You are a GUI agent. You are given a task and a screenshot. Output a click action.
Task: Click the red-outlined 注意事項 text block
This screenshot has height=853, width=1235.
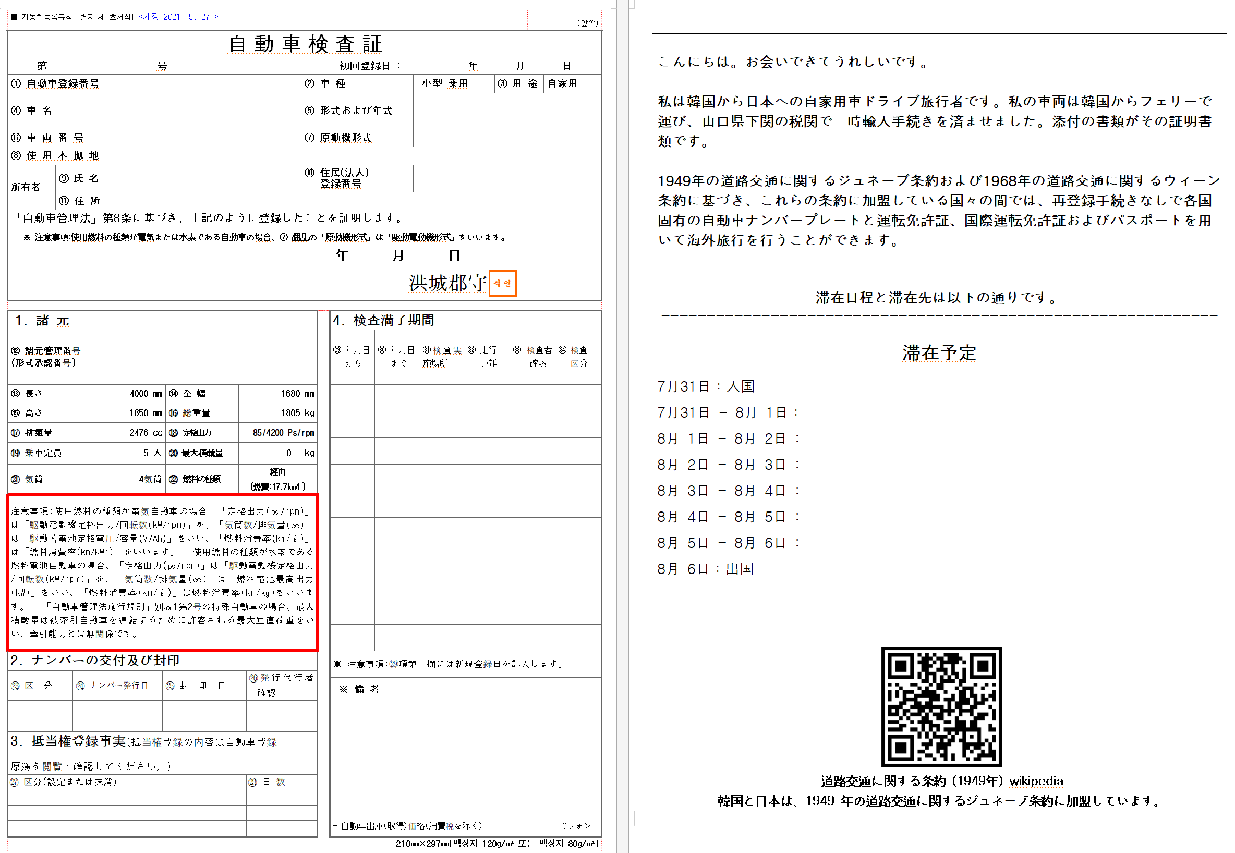click(162, 572)
